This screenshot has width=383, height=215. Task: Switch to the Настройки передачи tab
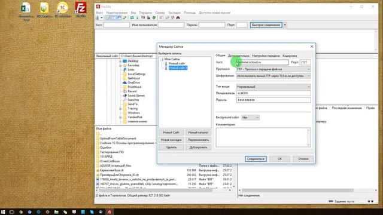(x=266, y=56)
